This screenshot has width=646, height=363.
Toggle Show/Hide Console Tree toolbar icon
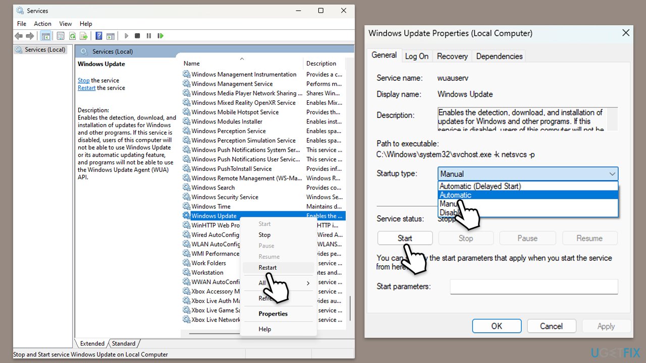tap(45, 36)
